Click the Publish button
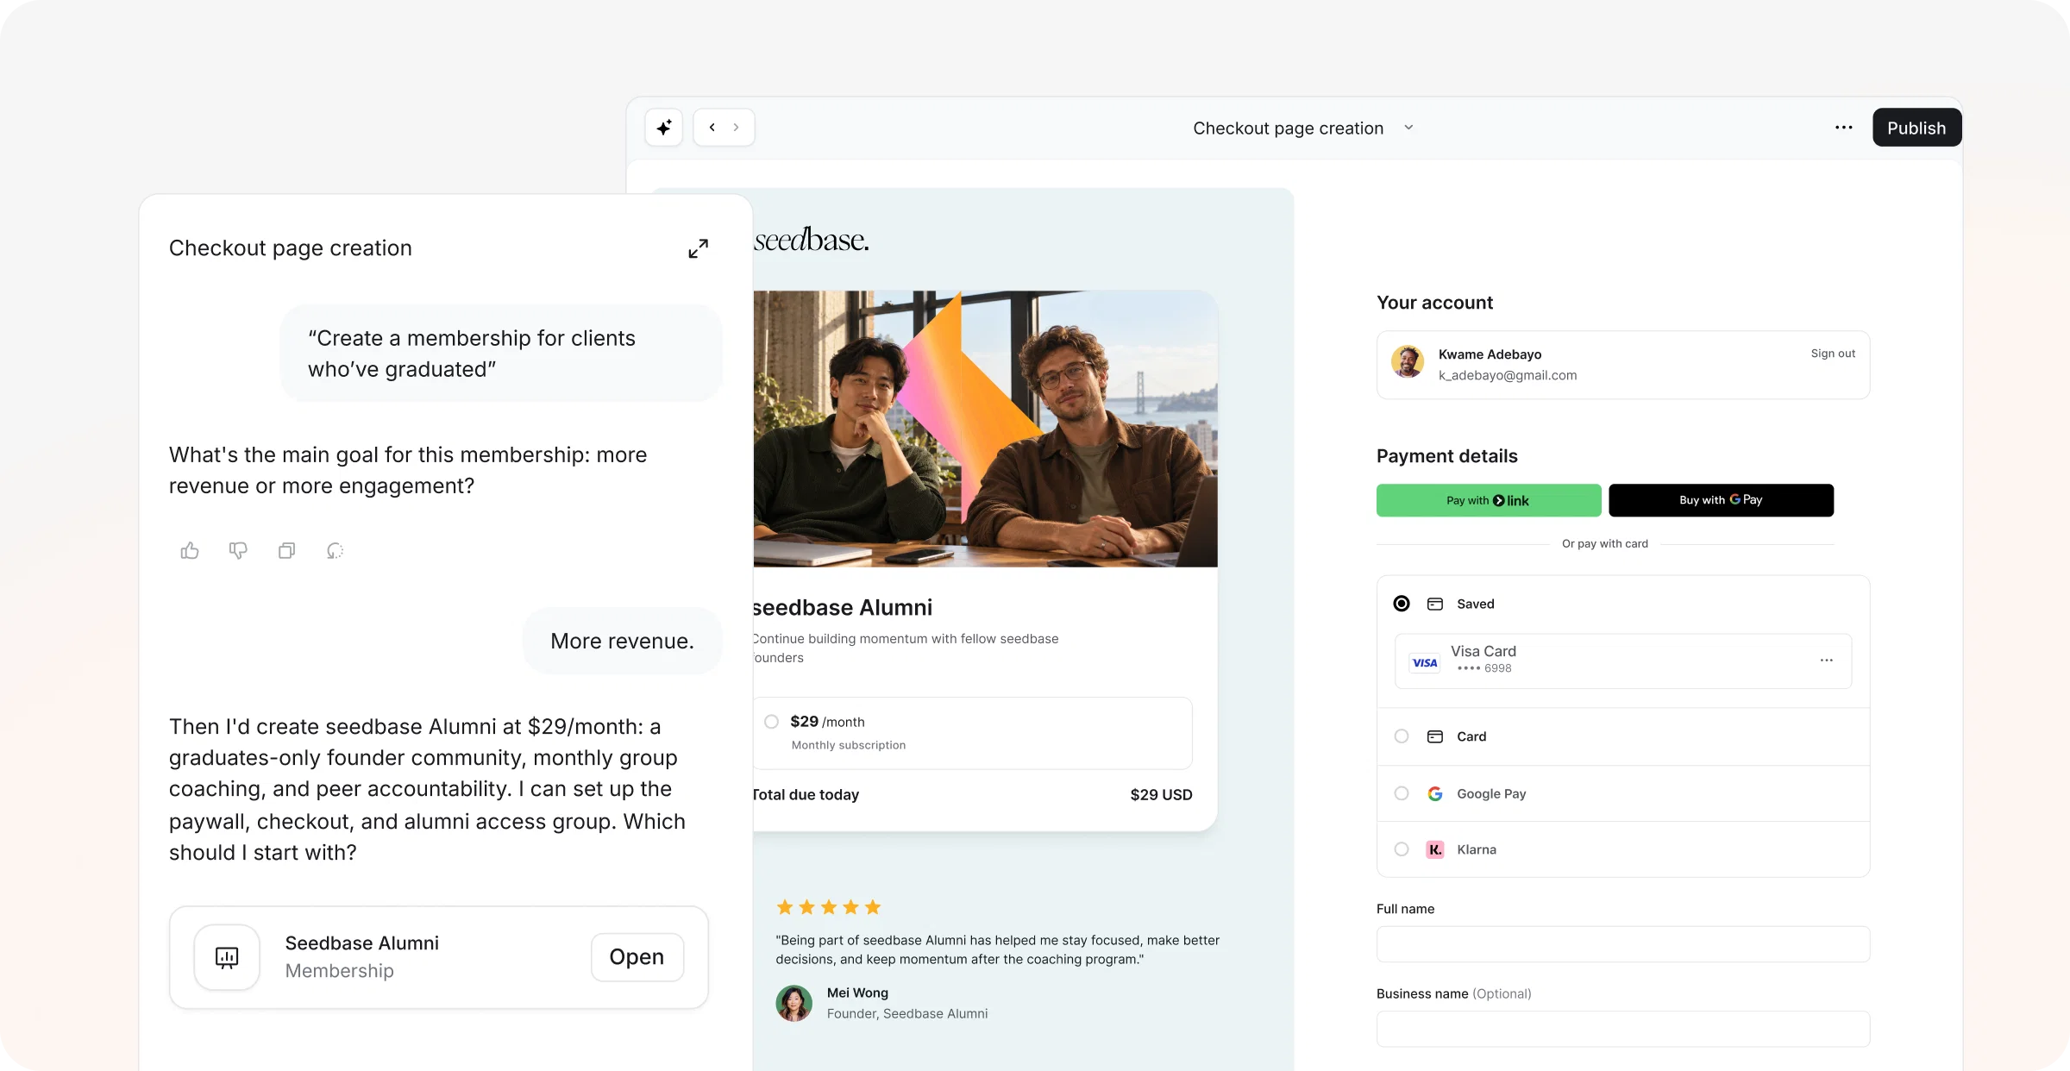Viewport: 2070px width, 1071px height. (1916, 128)
